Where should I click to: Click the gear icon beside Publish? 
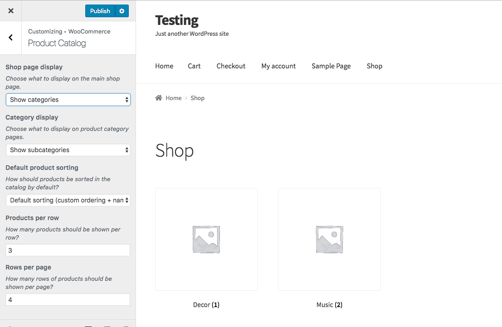coord(122,11)
